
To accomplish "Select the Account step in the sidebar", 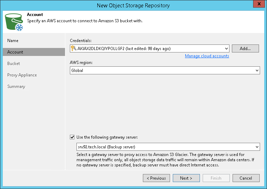I will tap(15, 52).
